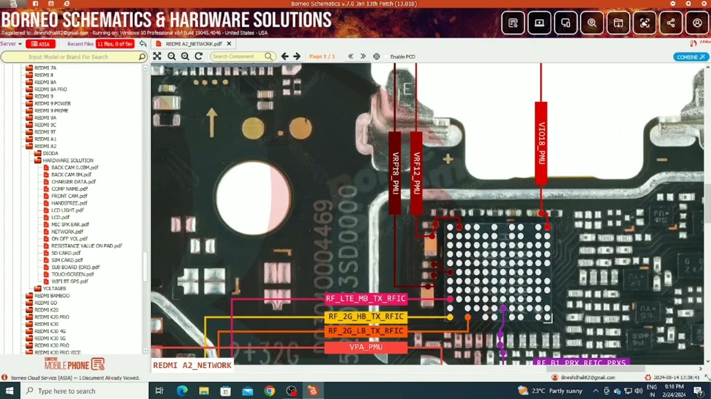The width and height of the screenshot is (711, 399).
Task: Select the REDMI A2_NETWORK.pdf tab
Action: click(193, 44)
